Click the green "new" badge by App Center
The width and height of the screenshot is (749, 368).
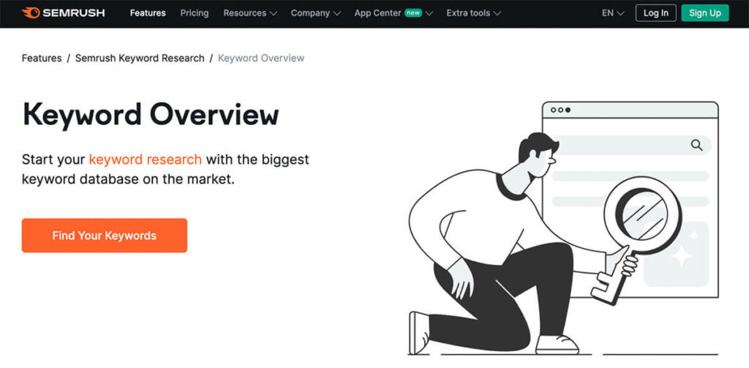(x=413, y=12)
